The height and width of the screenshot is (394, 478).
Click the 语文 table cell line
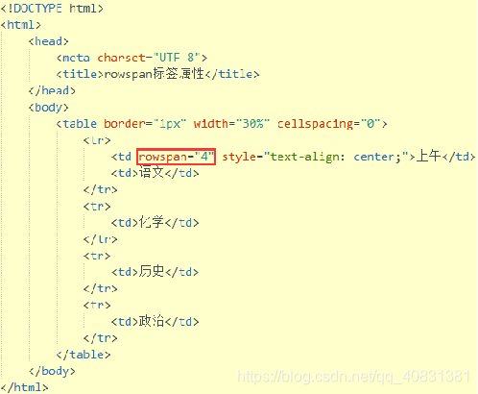(x=155, y=173)
